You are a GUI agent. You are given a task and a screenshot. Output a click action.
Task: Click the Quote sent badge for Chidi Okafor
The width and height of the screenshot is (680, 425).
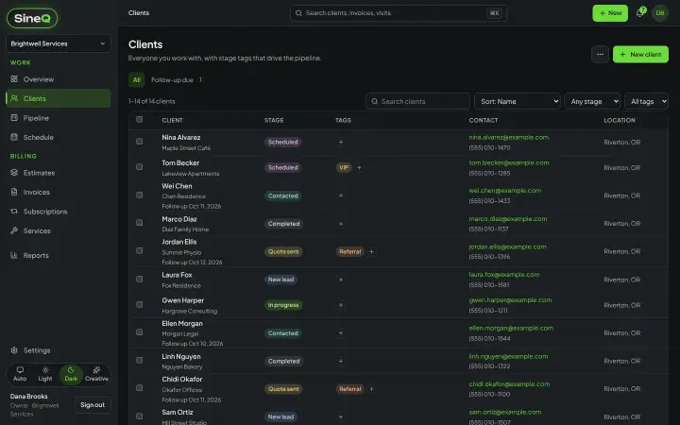click(x=283, y=389)
